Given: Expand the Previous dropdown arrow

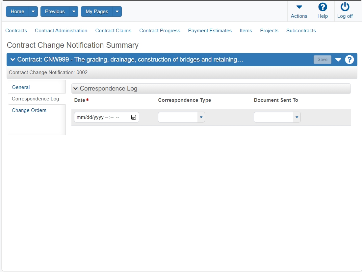Looking at the screenshot, I should [x=74, y=12].
